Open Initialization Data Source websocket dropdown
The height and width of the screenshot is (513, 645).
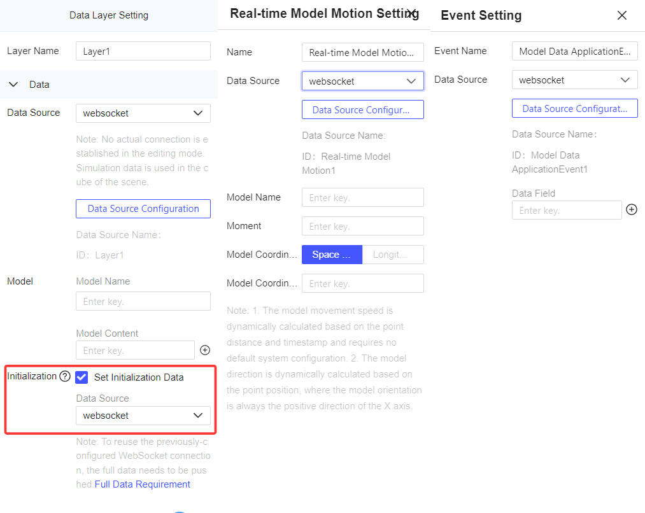coord(143,416)
